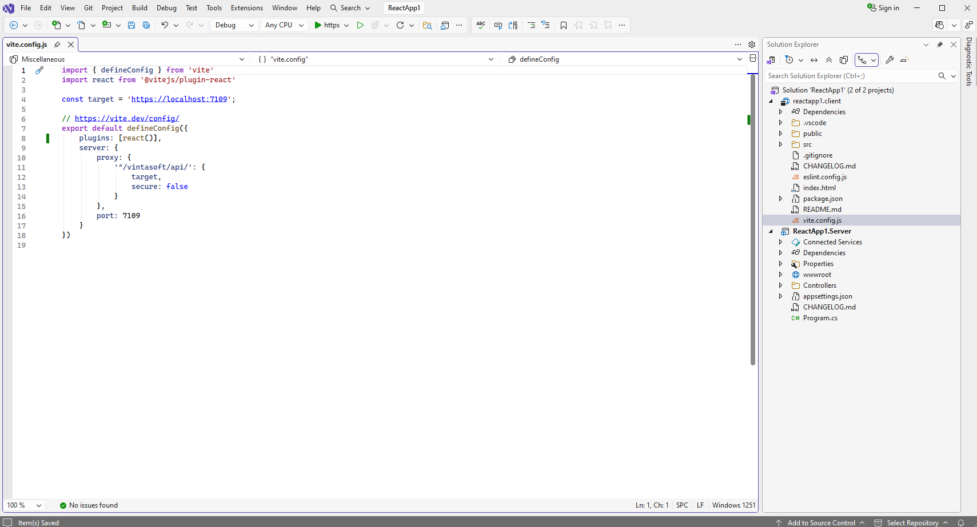Image resolution: width=977 pixels, height=527 pixels.
Task: Click the Undo toolbar icon
Action: tap(165, 25)
